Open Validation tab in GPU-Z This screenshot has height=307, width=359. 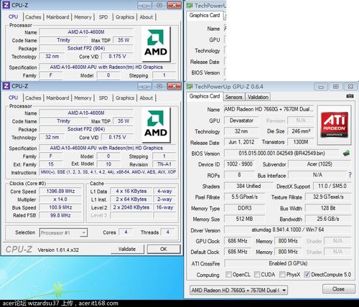258,97
